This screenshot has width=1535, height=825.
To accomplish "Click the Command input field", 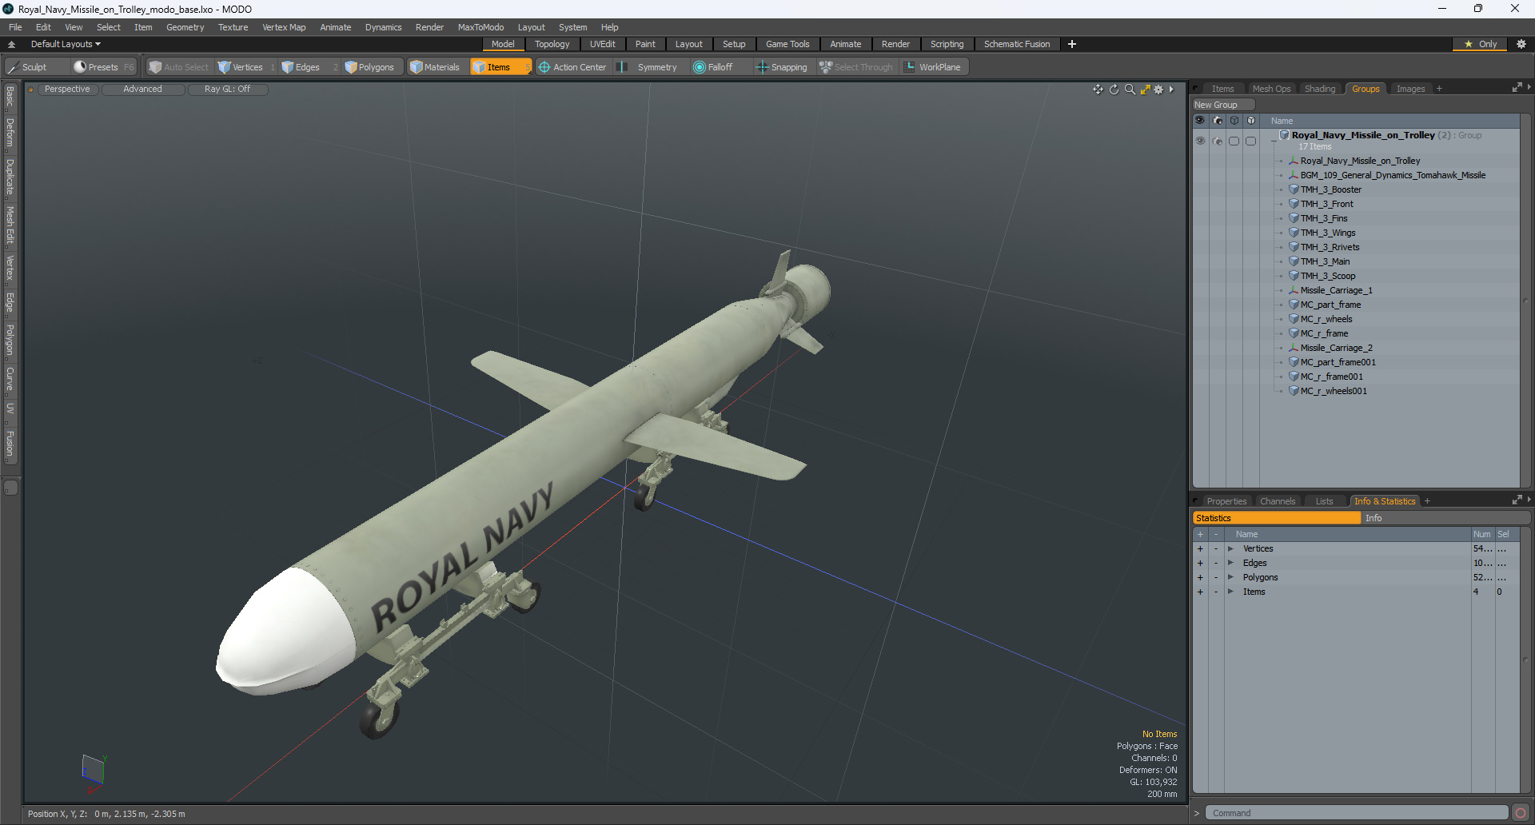I will point(1356,813).
